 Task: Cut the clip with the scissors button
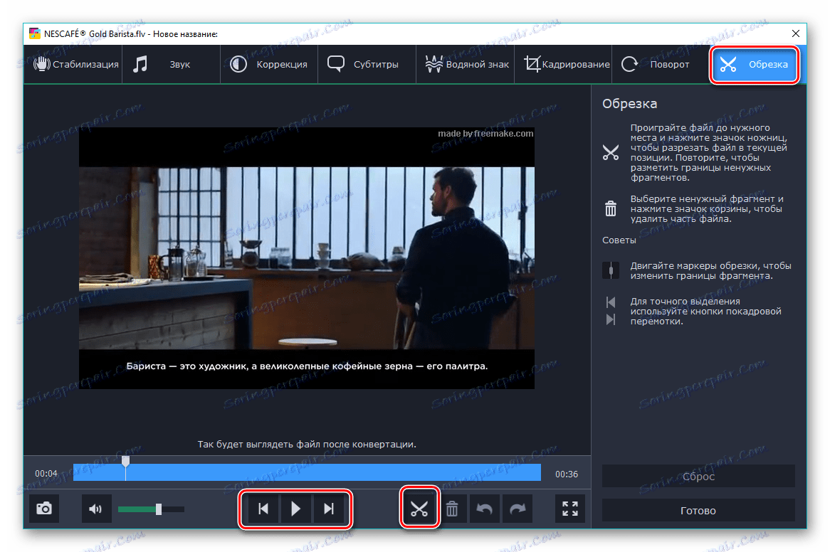point(419,509)
